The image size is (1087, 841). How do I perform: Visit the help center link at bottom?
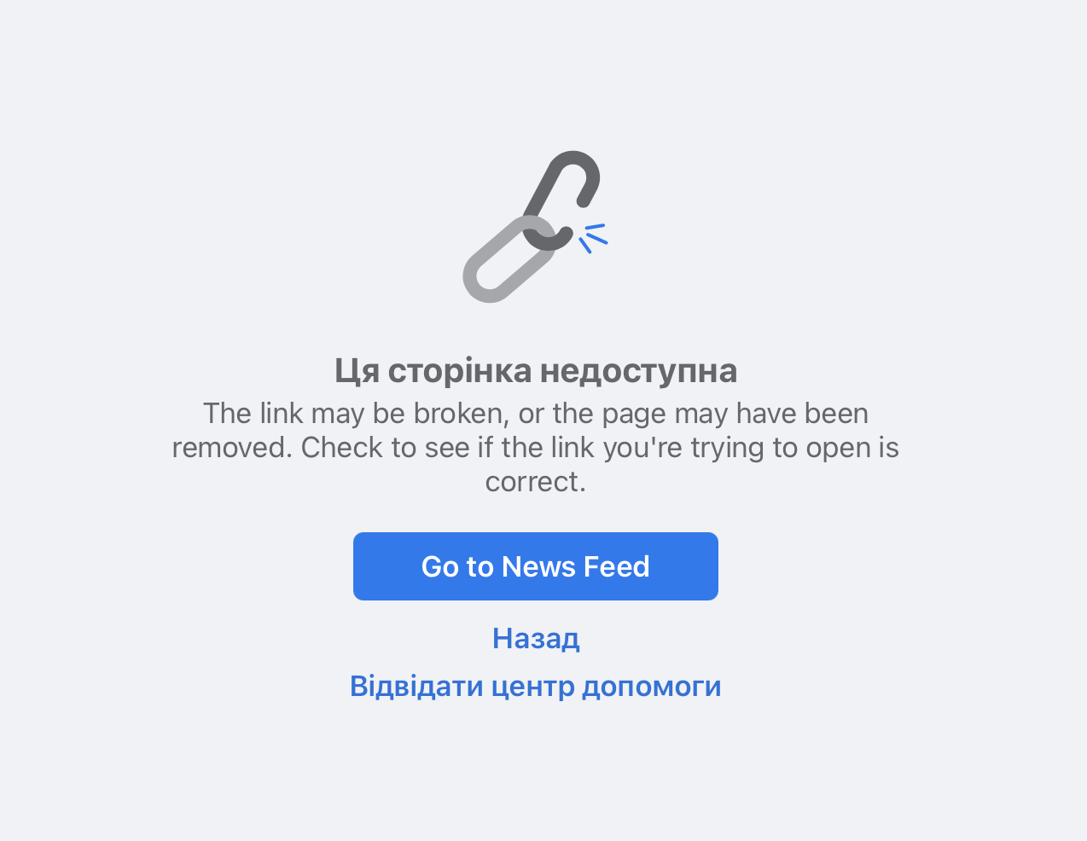point(536,686)
